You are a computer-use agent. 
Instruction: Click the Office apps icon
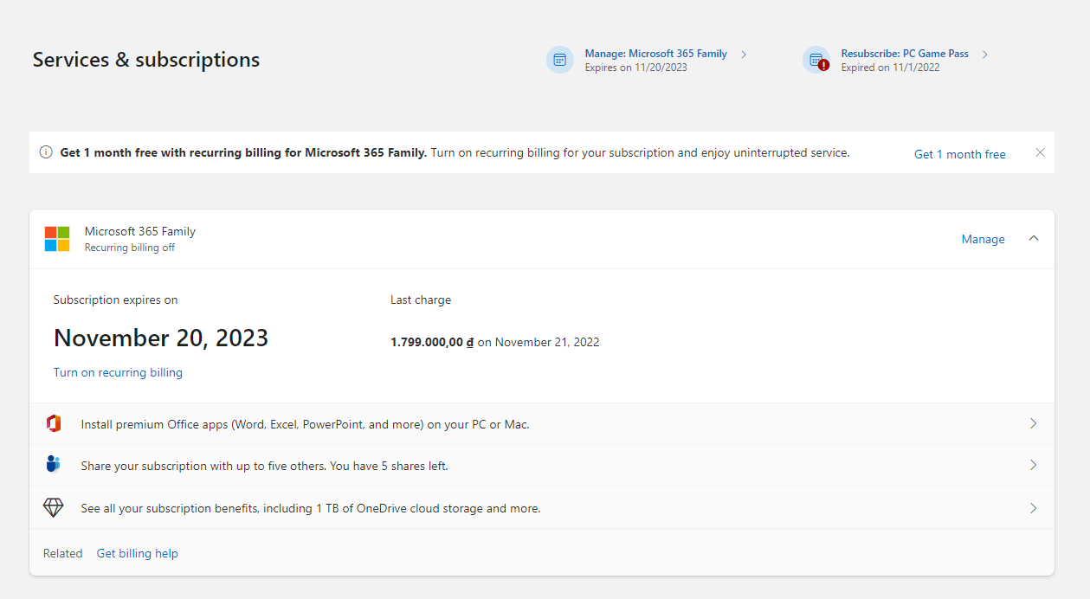click(x=54, y=423)
